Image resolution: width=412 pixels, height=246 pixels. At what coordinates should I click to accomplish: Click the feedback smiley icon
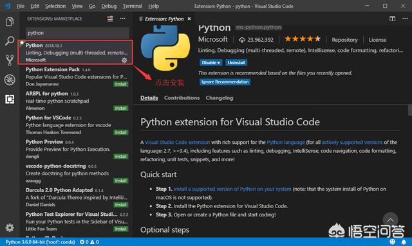coord(392,242)
